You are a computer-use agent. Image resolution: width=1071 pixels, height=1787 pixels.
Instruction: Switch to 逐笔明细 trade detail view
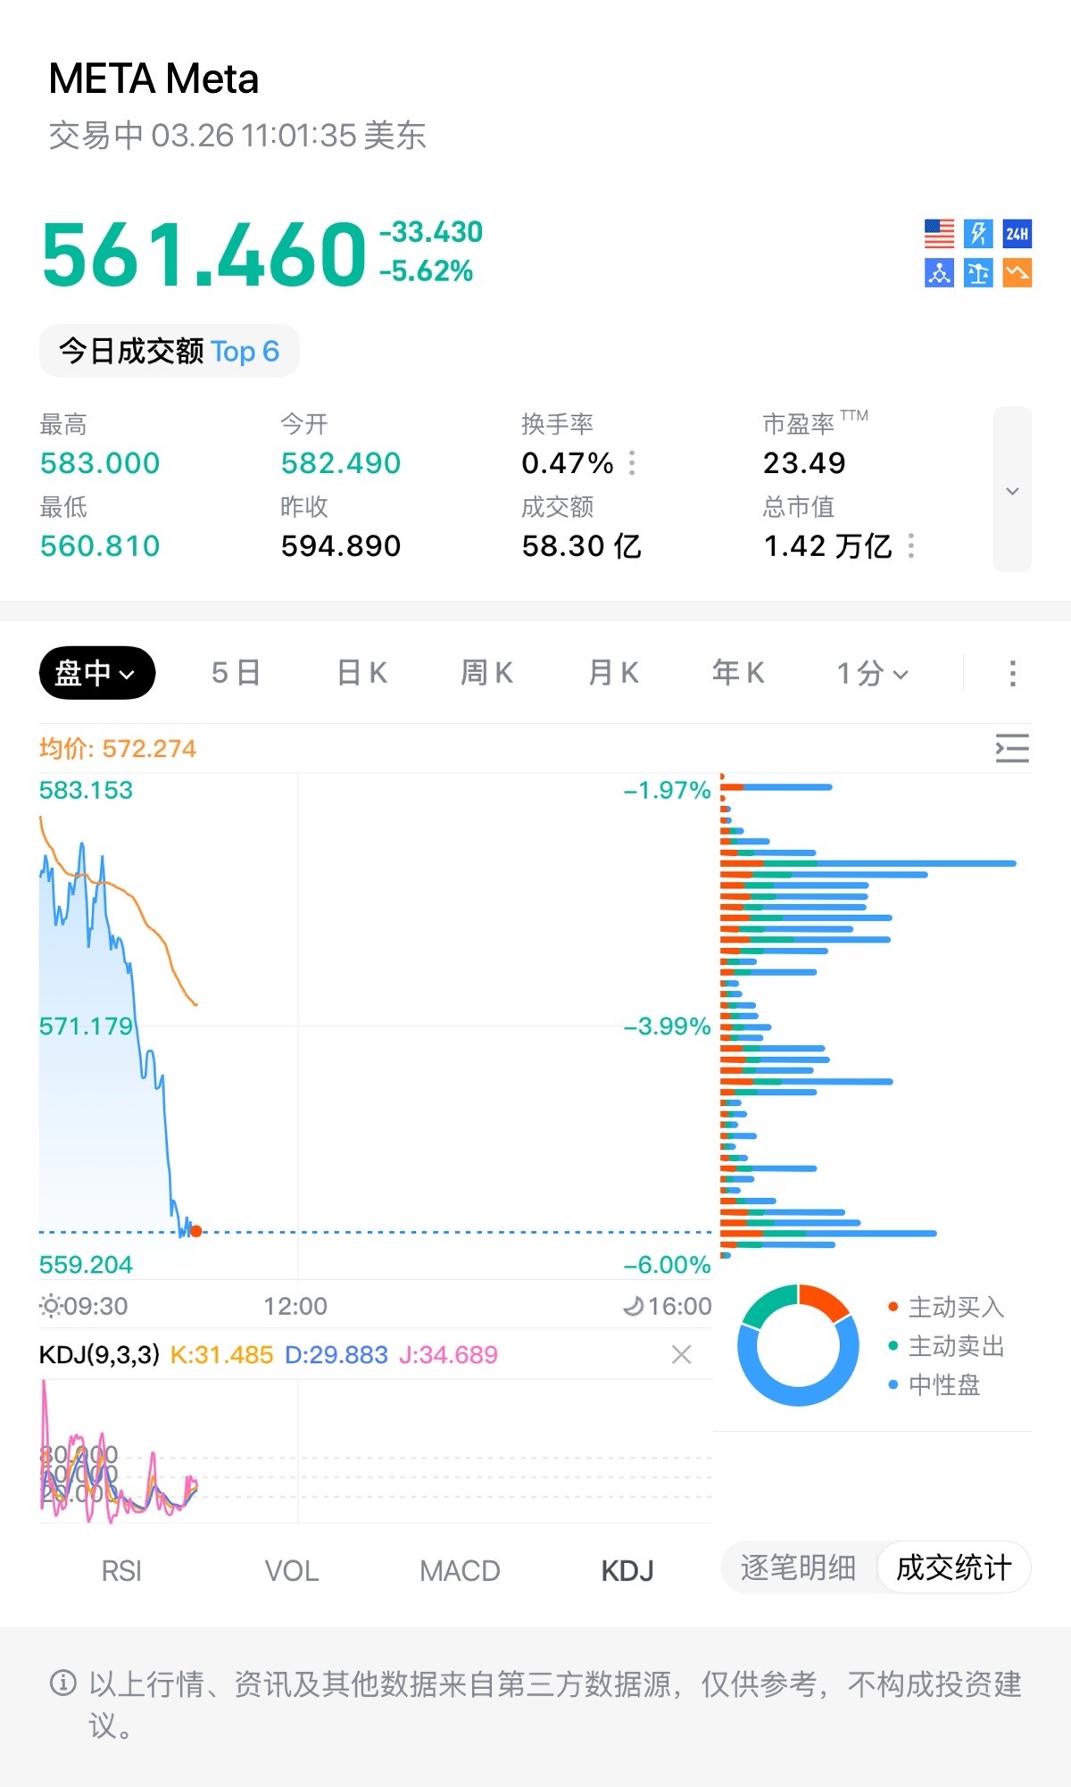pyautogui.click(x=798, y=1567)
